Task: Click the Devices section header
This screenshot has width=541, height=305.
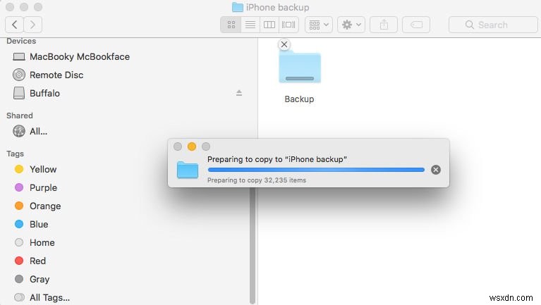Action: point(21,41)
